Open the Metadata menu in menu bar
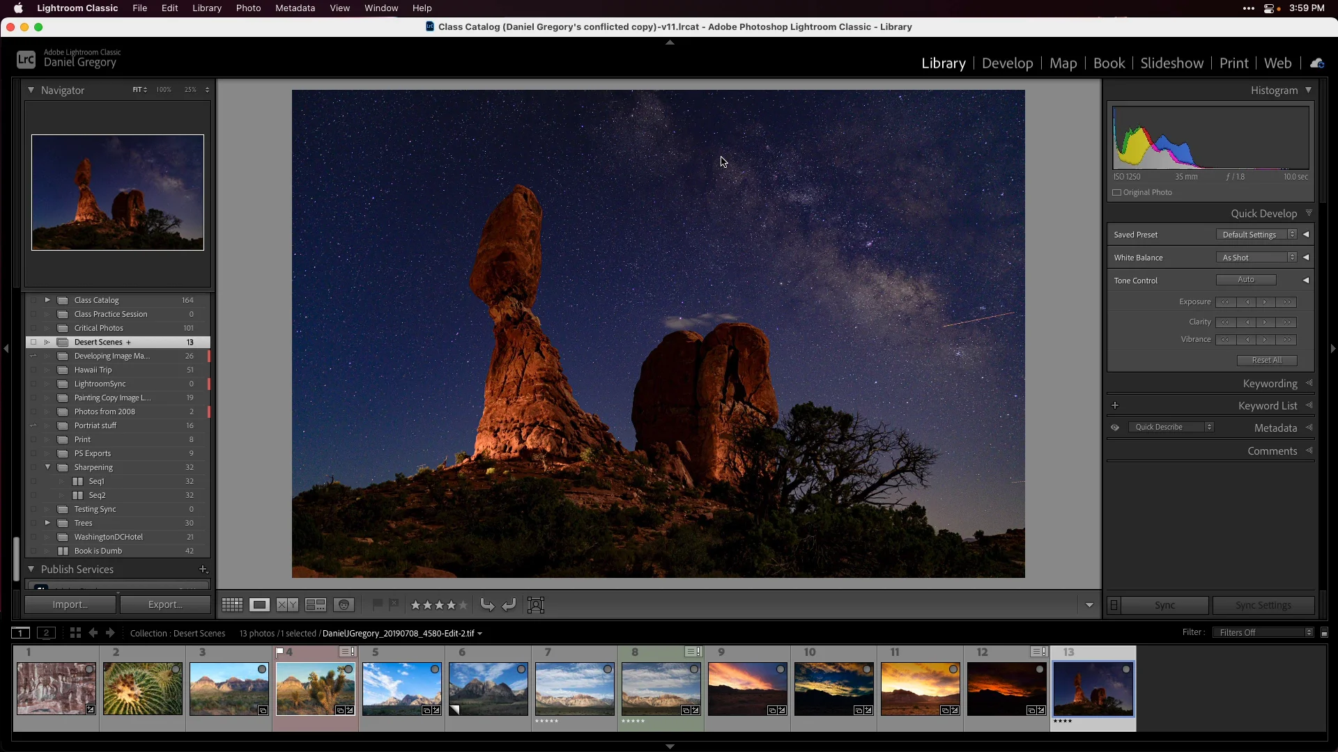Viewport: 1338px width, 752px height. 295,8
